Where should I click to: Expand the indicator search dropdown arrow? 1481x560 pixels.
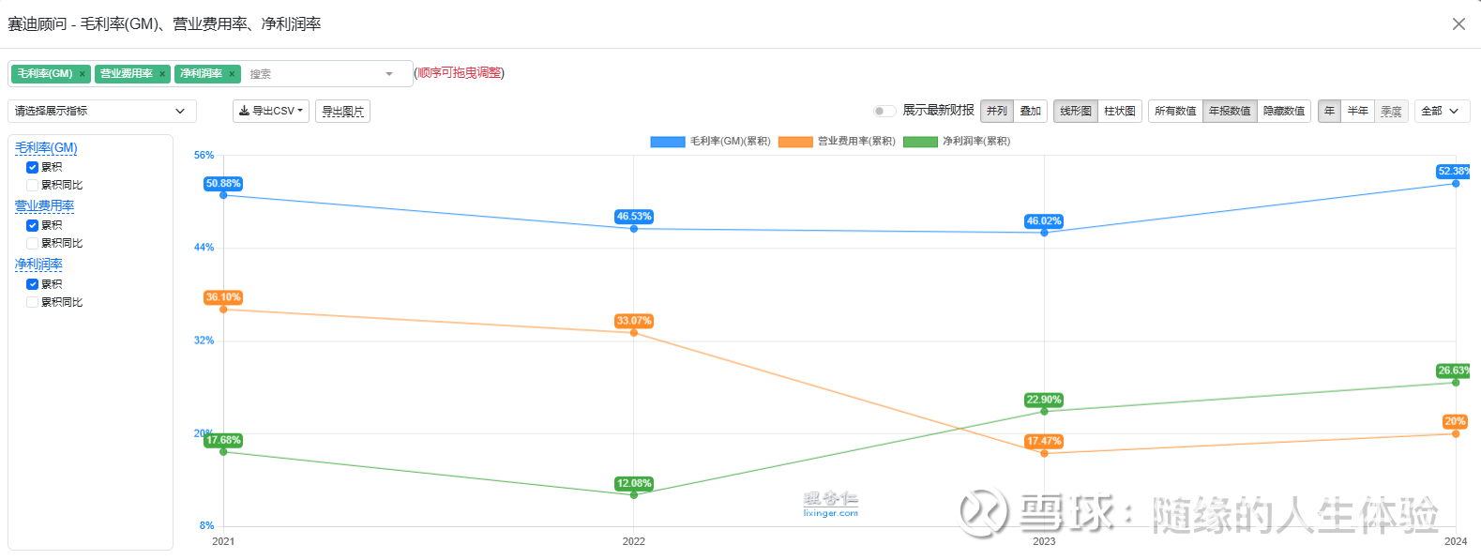(x=389, y=74)
